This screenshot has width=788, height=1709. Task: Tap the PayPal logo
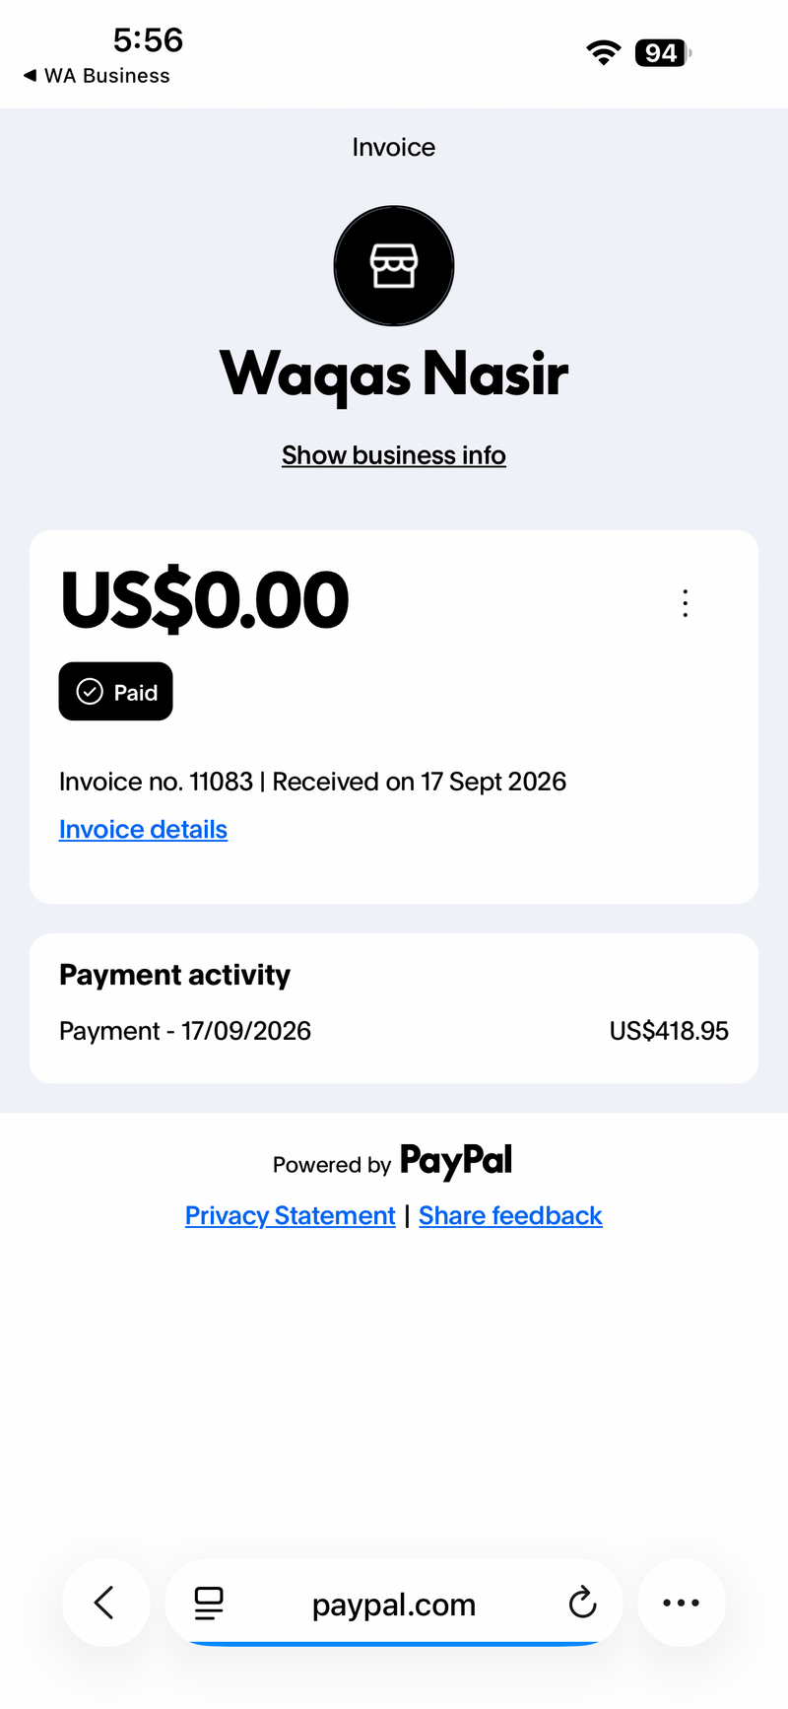tap(456, 1161)
